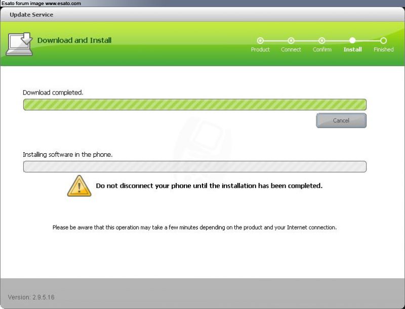Click the completed download progress bar
The height and width of the screenshot is (309, 405).
[195, 105]
